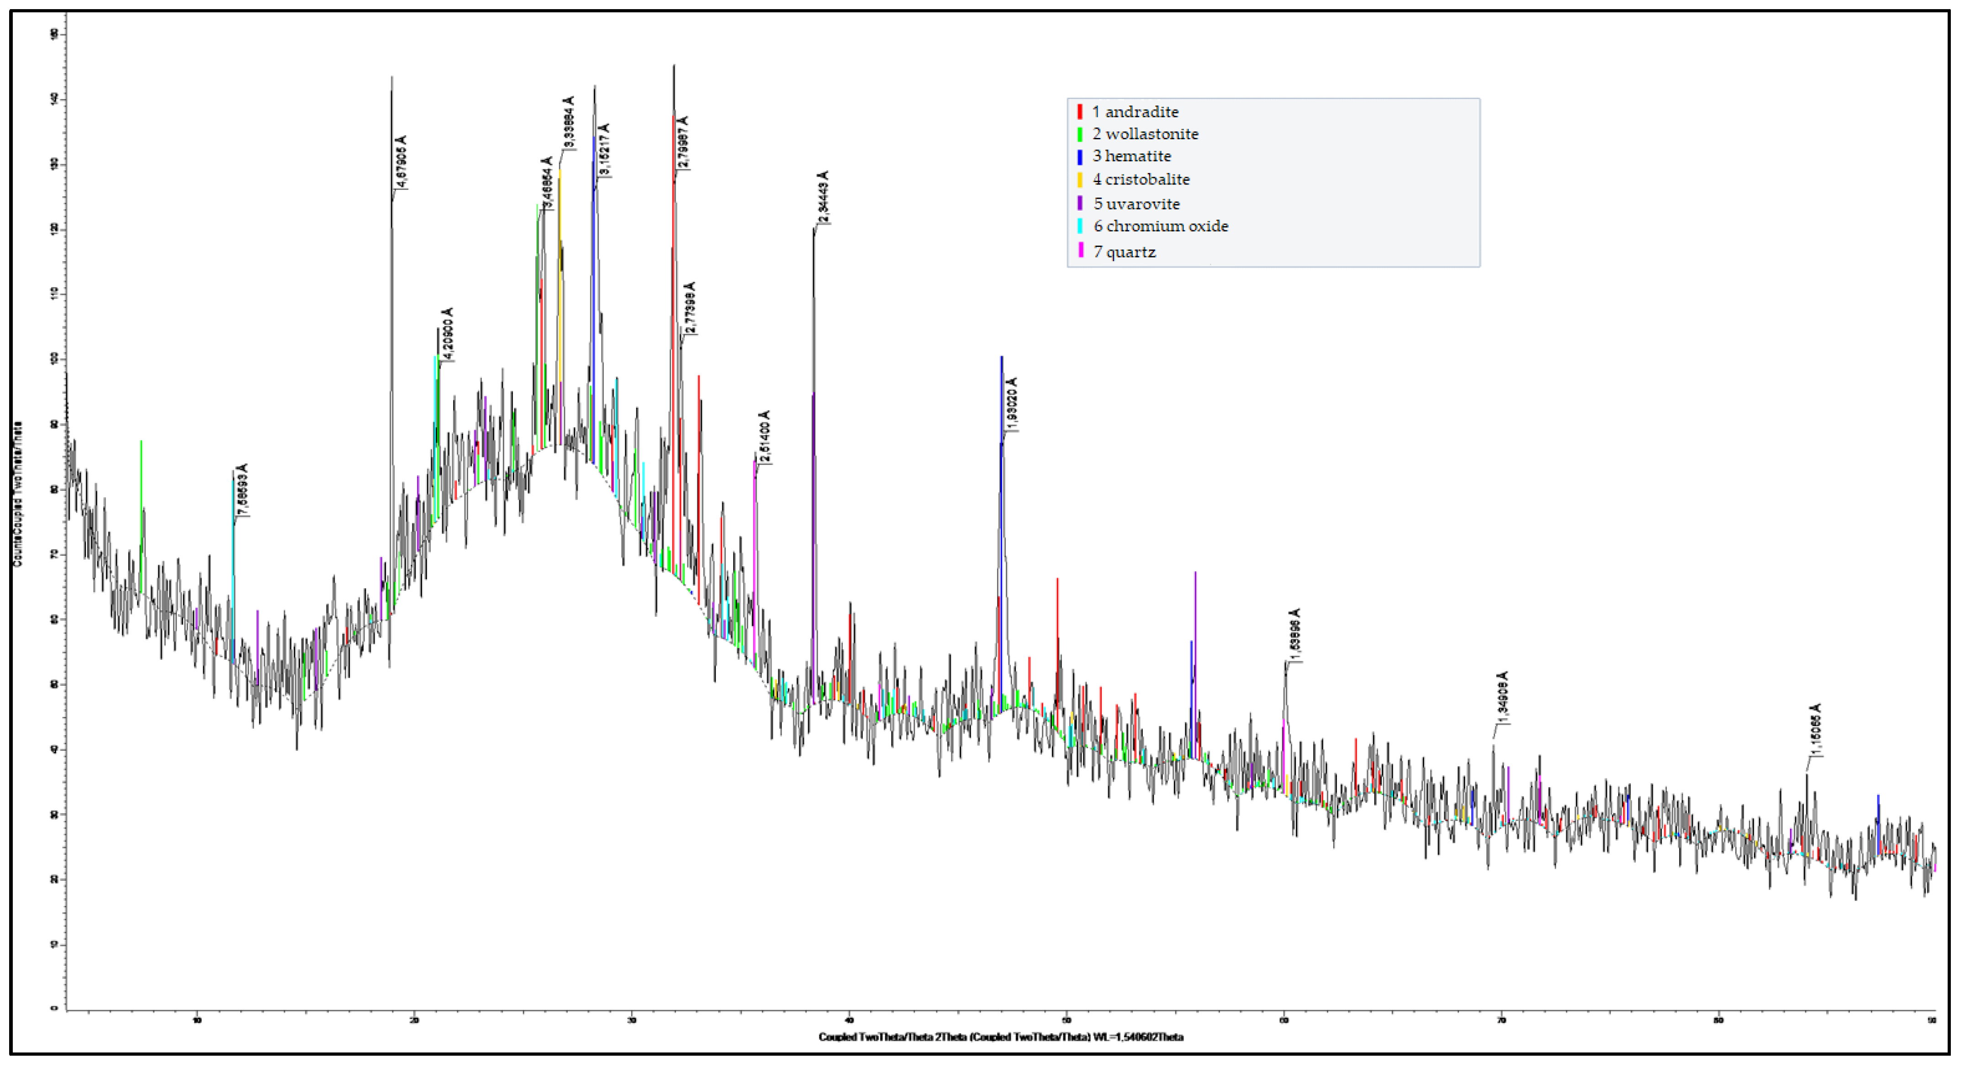Click the cyan chromium oxide legend marker
1965x1068 pixels.
[1079, 226]
